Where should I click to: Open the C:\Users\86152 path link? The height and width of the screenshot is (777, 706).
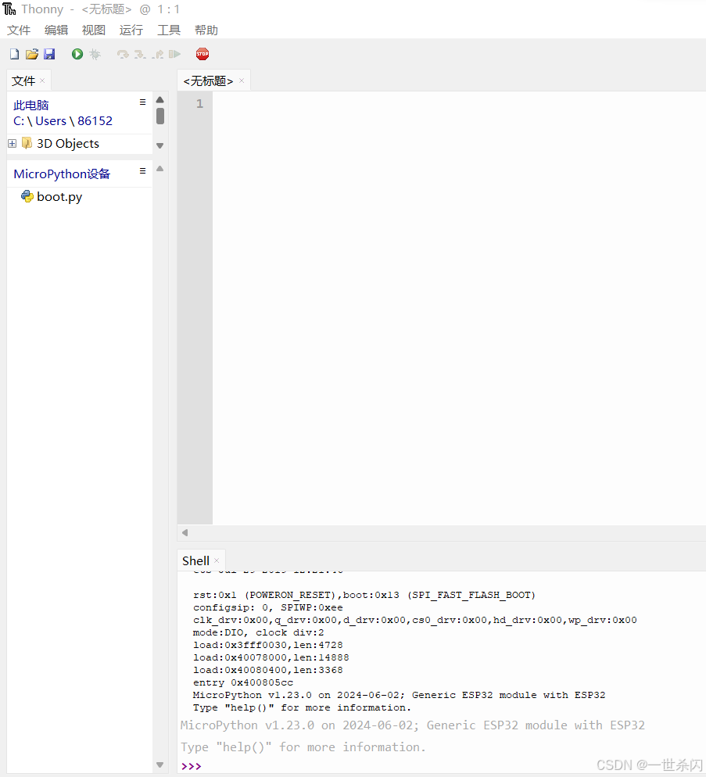pos(62,120)
